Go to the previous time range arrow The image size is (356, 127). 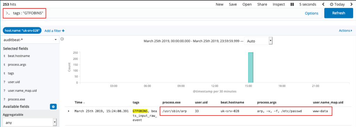[323, 4]
